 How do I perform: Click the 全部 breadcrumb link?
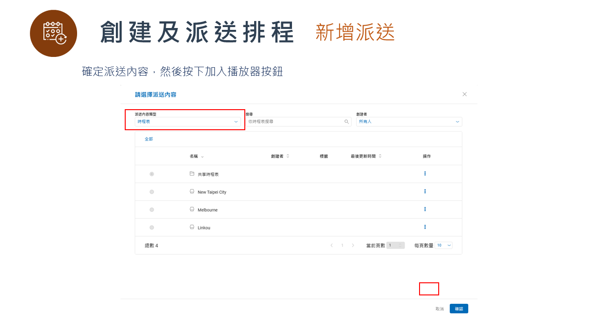(149, 139)
